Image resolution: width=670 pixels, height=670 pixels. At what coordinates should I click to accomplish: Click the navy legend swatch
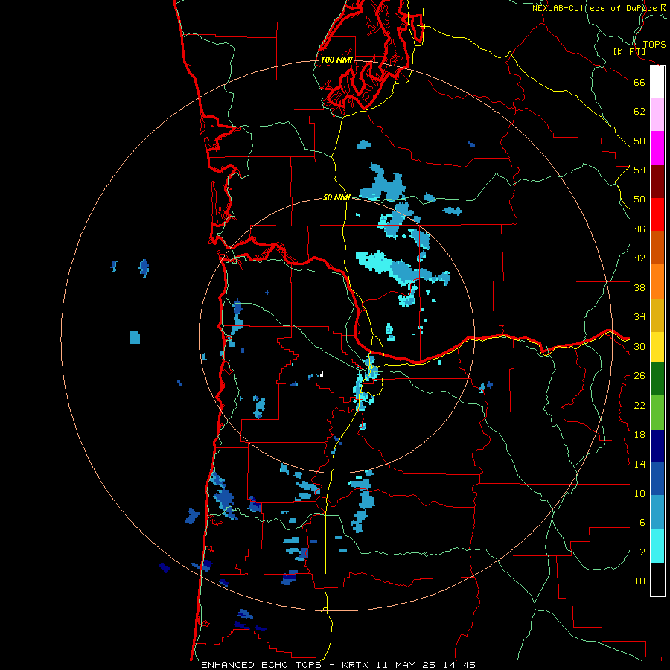657,446
